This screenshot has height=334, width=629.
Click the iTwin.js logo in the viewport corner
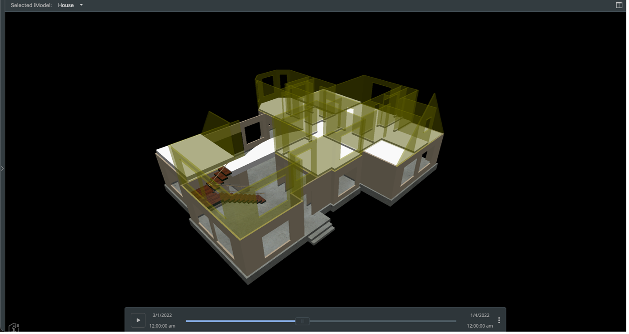(x=14, y=327)
